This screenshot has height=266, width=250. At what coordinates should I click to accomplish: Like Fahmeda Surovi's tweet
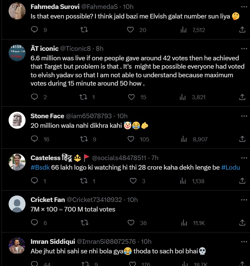point(131,30)
